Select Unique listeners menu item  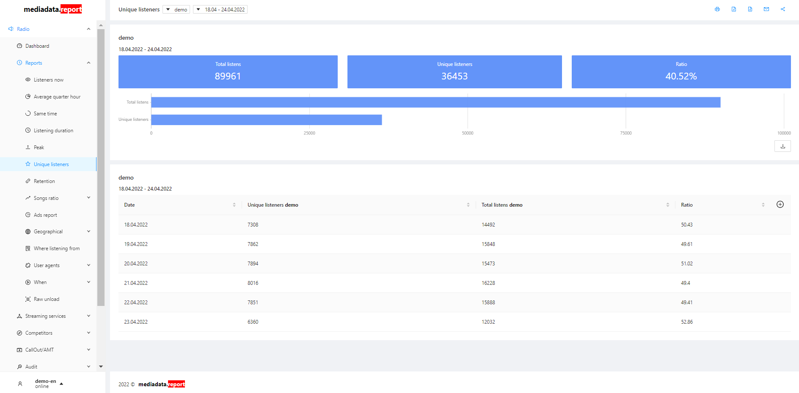click(x=48, y=164)
